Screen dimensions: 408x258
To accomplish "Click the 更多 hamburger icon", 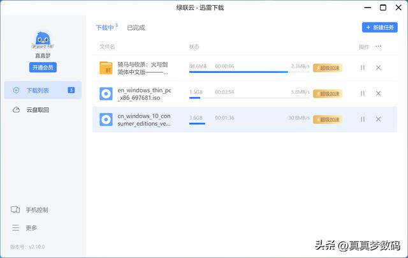I will [x=15, y=228].
